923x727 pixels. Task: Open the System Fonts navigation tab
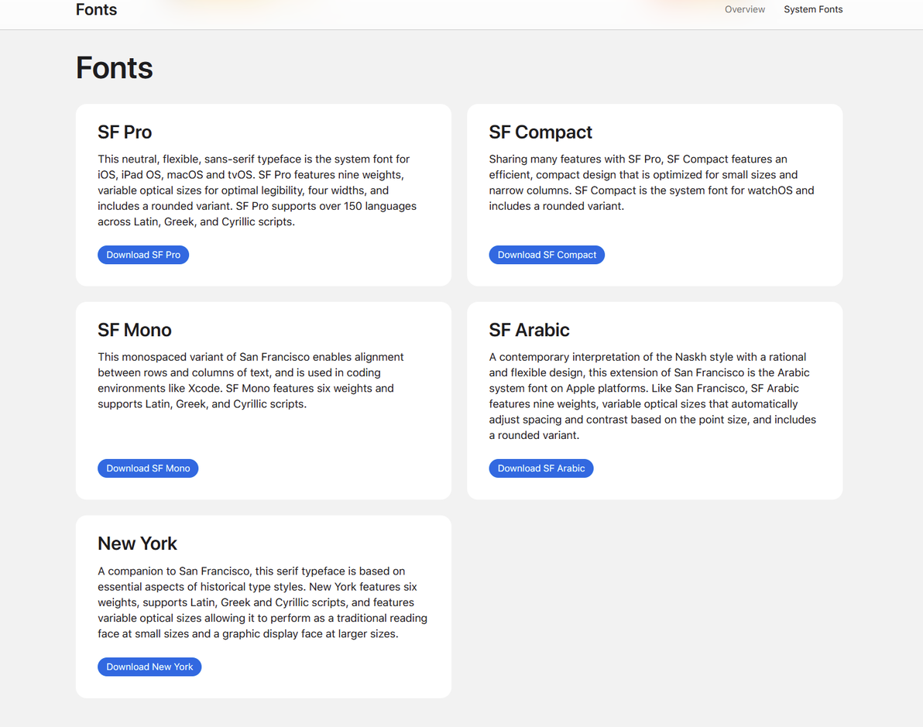coord(813,10)
